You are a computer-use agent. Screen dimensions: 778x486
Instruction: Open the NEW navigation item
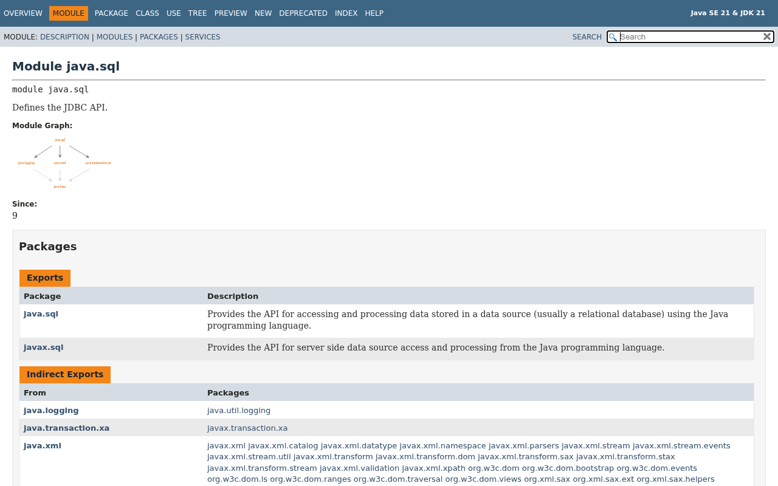pyautogui.click(x=263, y=13)
